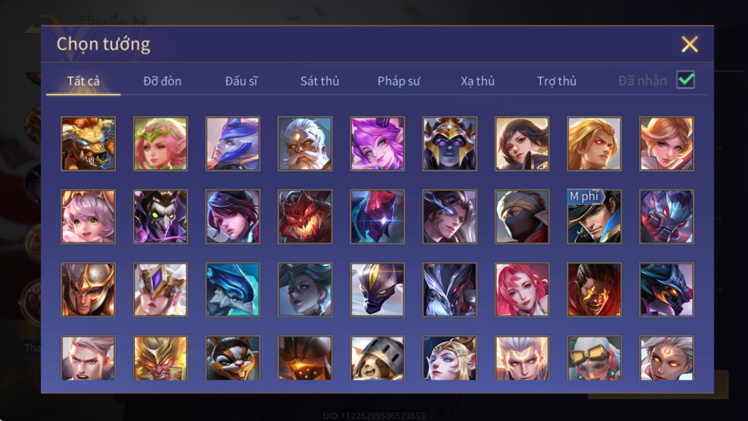
Task: Show the 'Pháp sư' hero category
Action: click(x=398, y=81)
